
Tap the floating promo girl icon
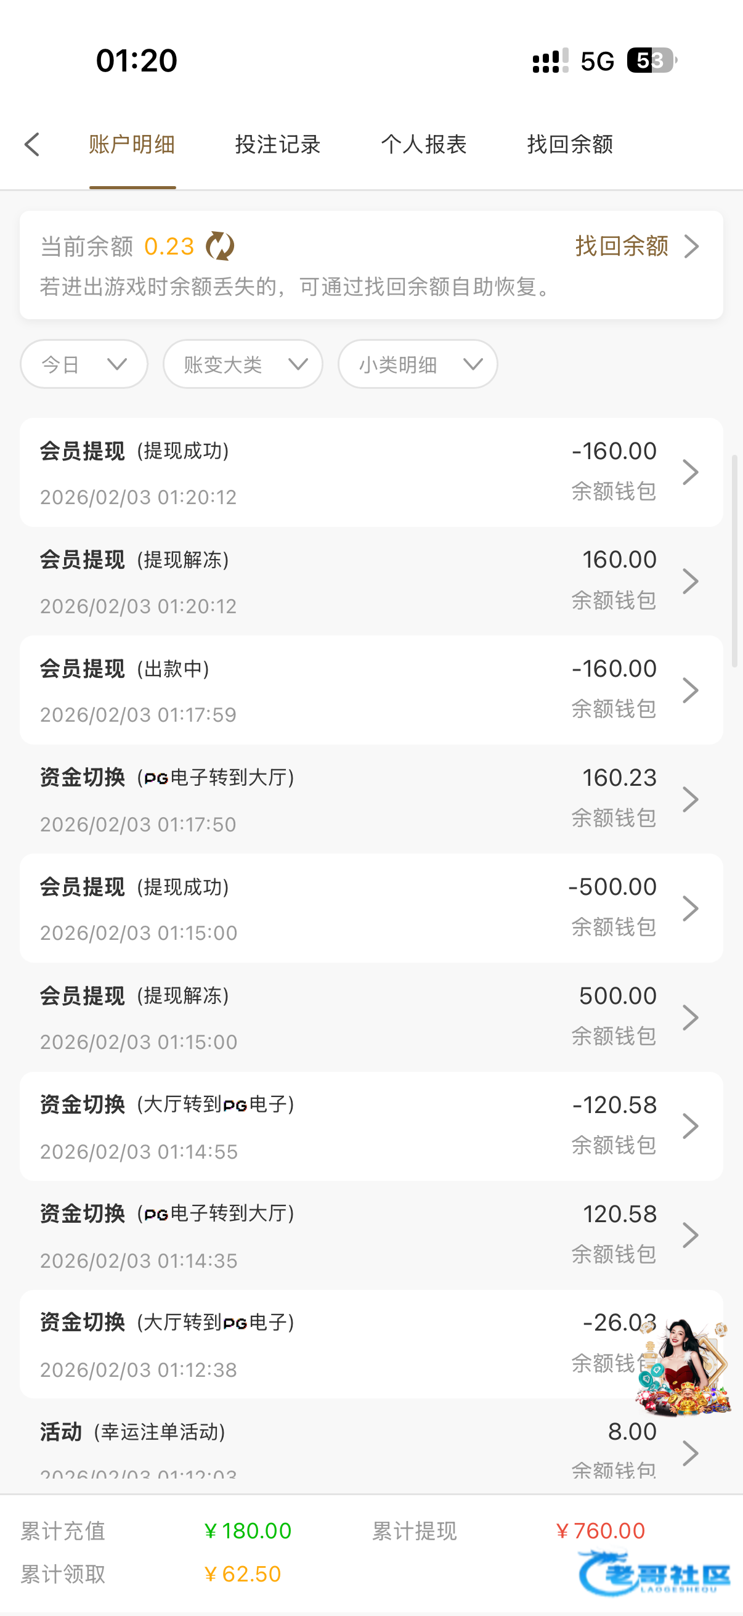tap(683, 1368)
